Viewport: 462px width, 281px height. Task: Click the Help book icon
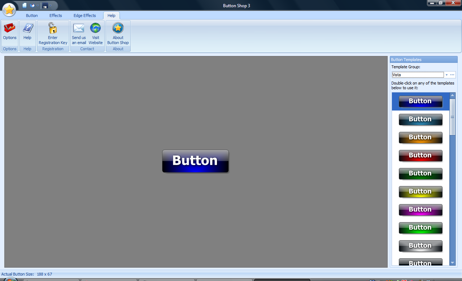[x=27, y=28]
